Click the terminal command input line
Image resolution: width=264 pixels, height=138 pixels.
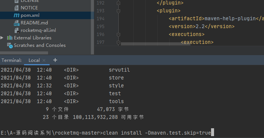132,133
